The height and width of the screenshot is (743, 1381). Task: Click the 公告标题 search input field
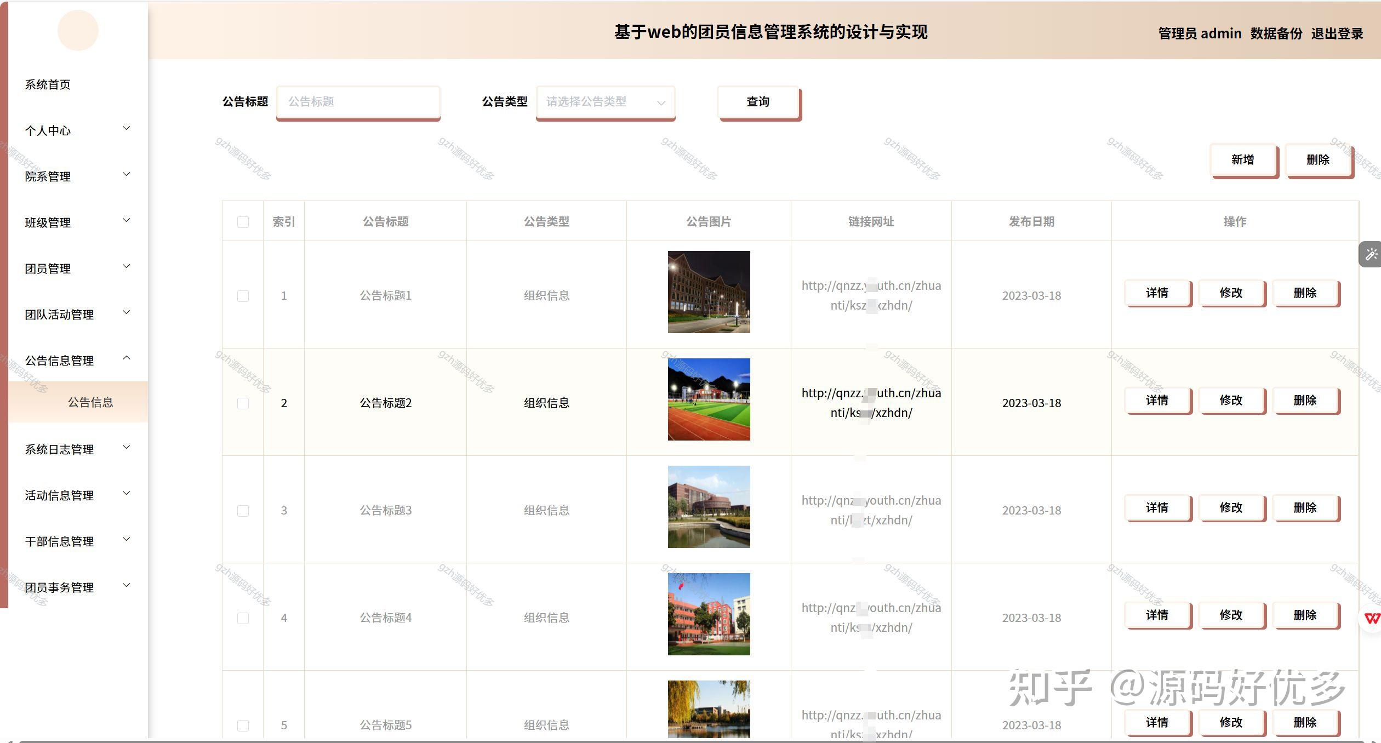tap(358, 102)
